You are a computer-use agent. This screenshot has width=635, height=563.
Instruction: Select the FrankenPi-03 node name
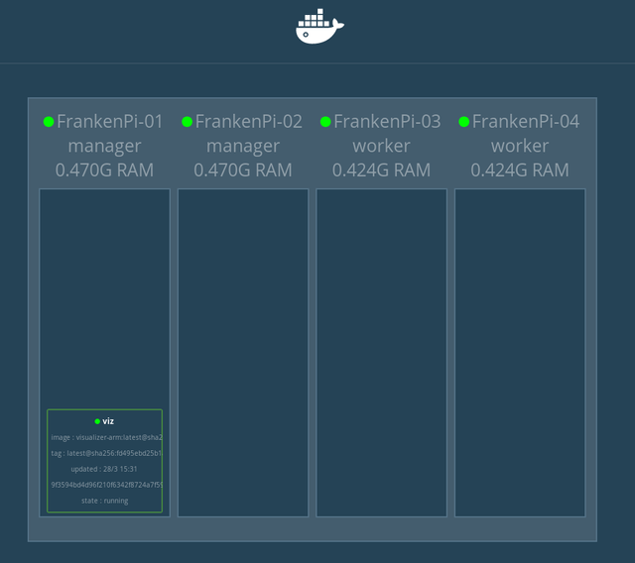[x=387, y=122]
